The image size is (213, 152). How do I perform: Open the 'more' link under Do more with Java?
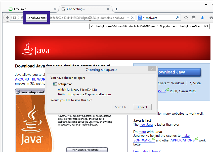click(142, 132)
